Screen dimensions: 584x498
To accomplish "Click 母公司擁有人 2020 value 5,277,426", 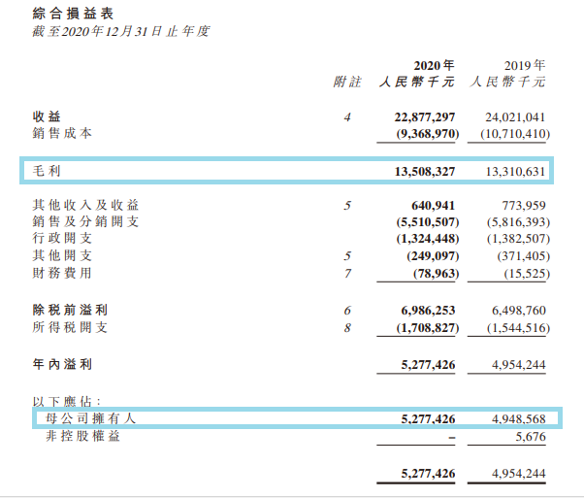I will tap(428, 419).
